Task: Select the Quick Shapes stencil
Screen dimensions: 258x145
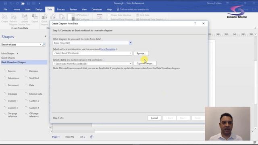Action: tap(8, 58)
